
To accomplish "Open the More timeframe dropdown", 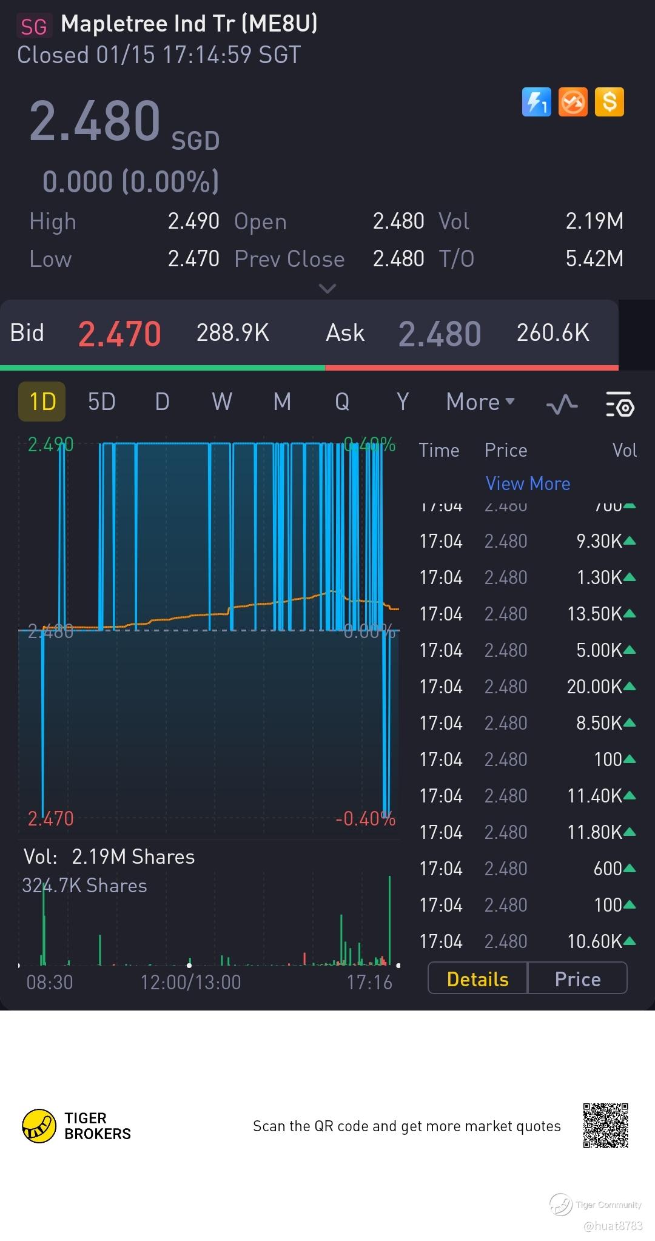I will pyautogui.click(x=480, y=402).
